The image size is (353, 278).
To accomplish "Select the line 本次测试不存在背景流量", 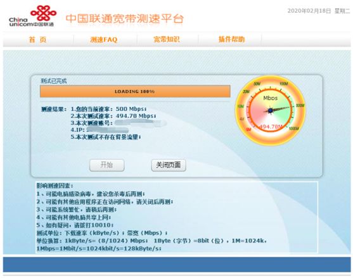I will pos(106,137).
